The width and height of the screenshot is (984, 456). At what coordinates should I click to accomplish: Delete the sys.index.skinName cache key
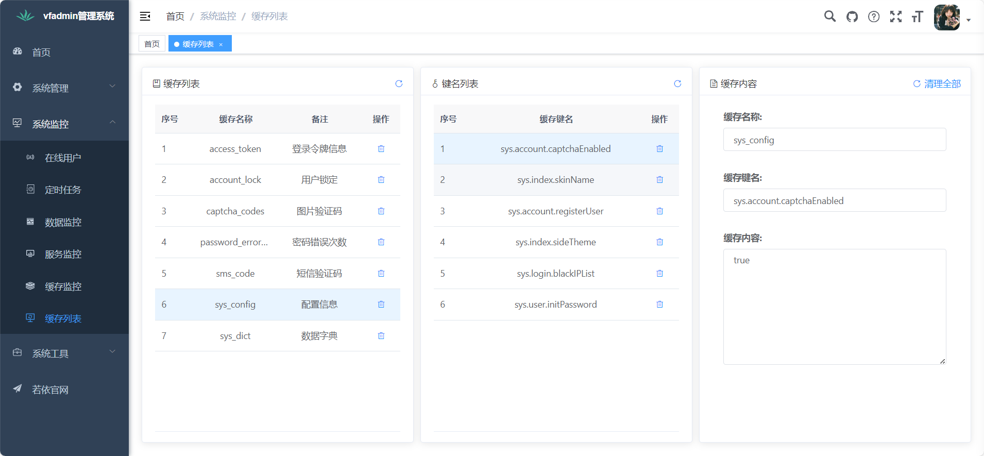[659, 180]
